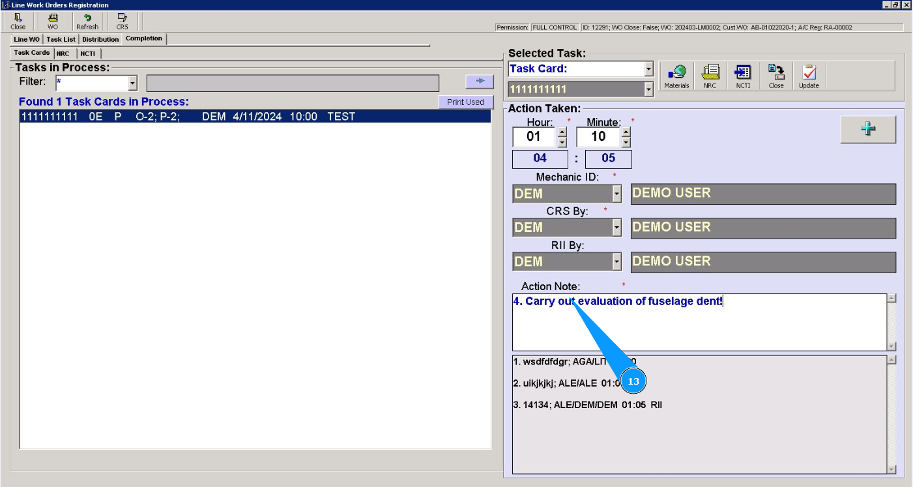
Task: Click into the Hour input showing 01
Action: (x=534, y=136)
